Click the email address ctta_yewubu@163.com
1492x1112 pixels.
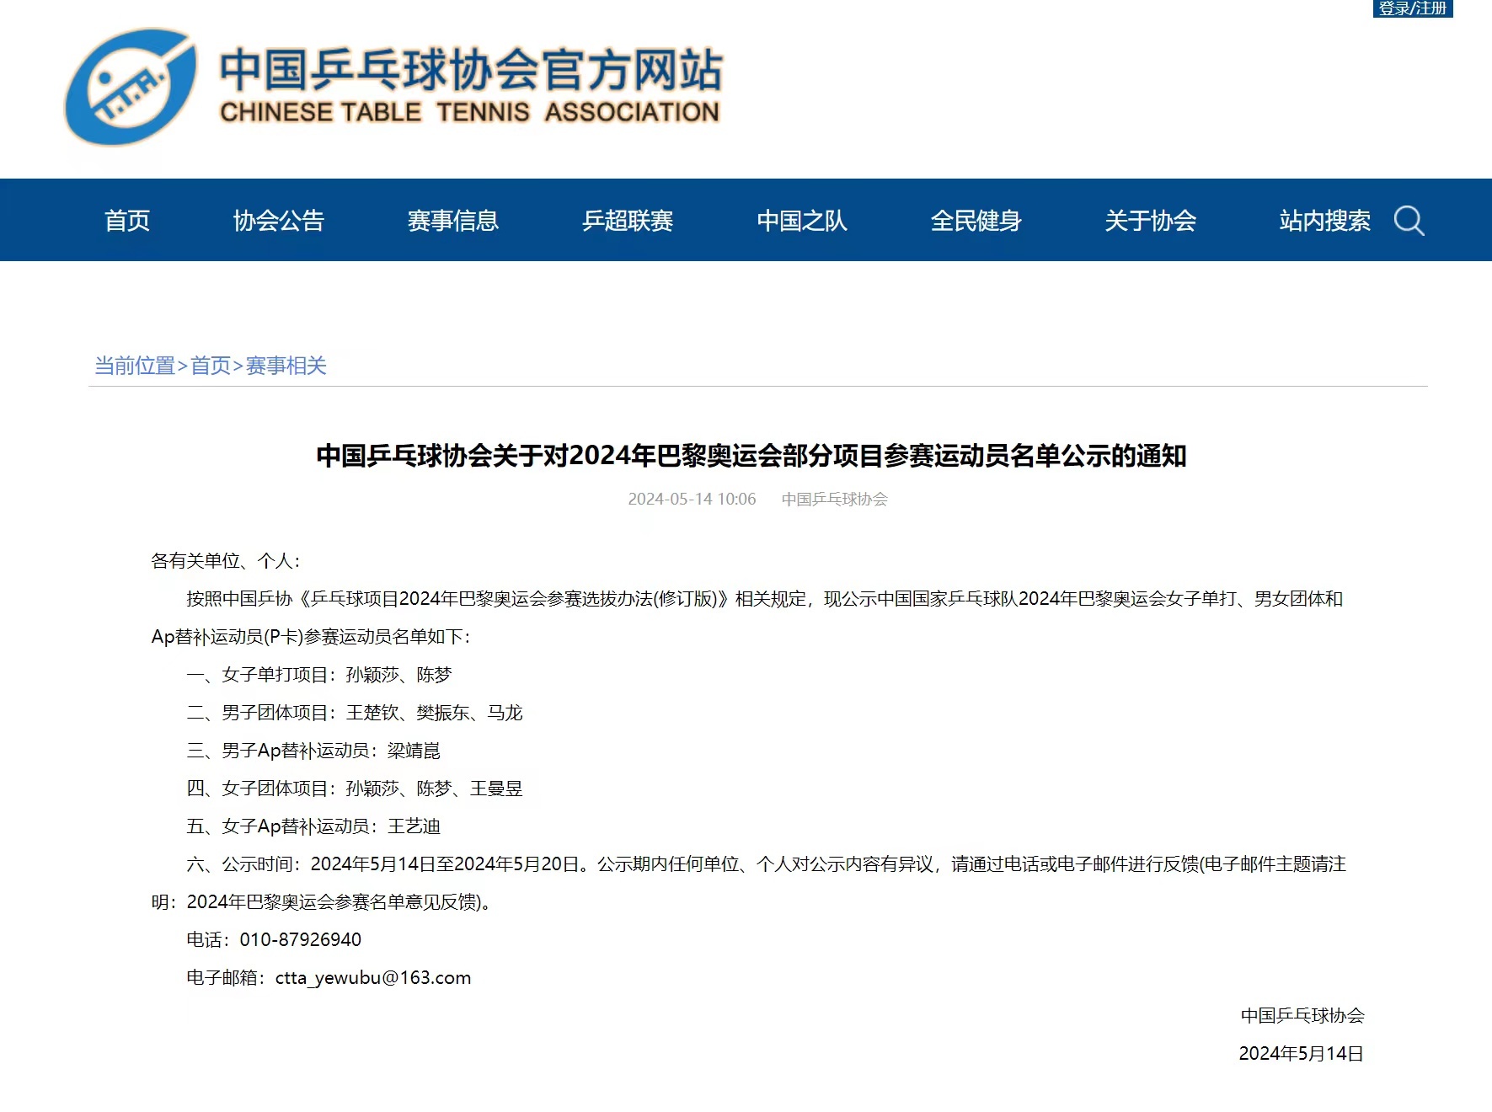click(x=373, y=978)
